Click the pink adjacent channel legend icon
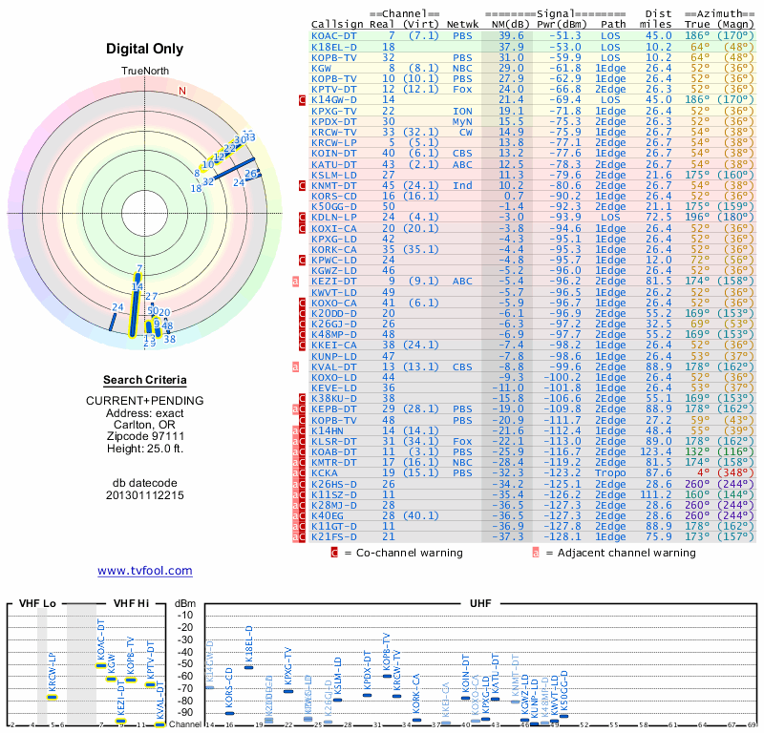Screen dimensions: 764x733 point(536,552)
